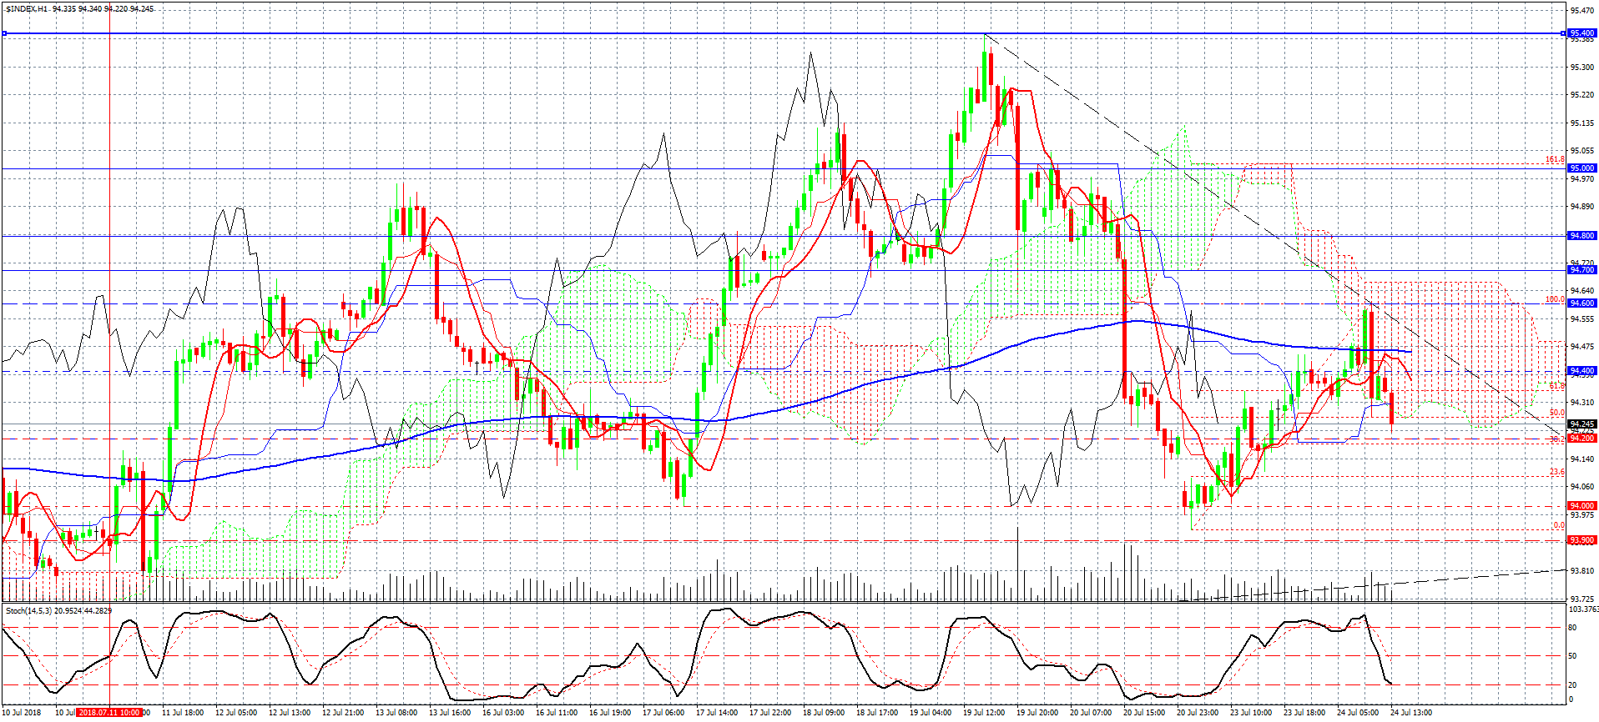Click the 103.376 value atop the Stochastic axis
Image resolution: width=1599 pixels, height=722 pixels.
pos(1583,609)
